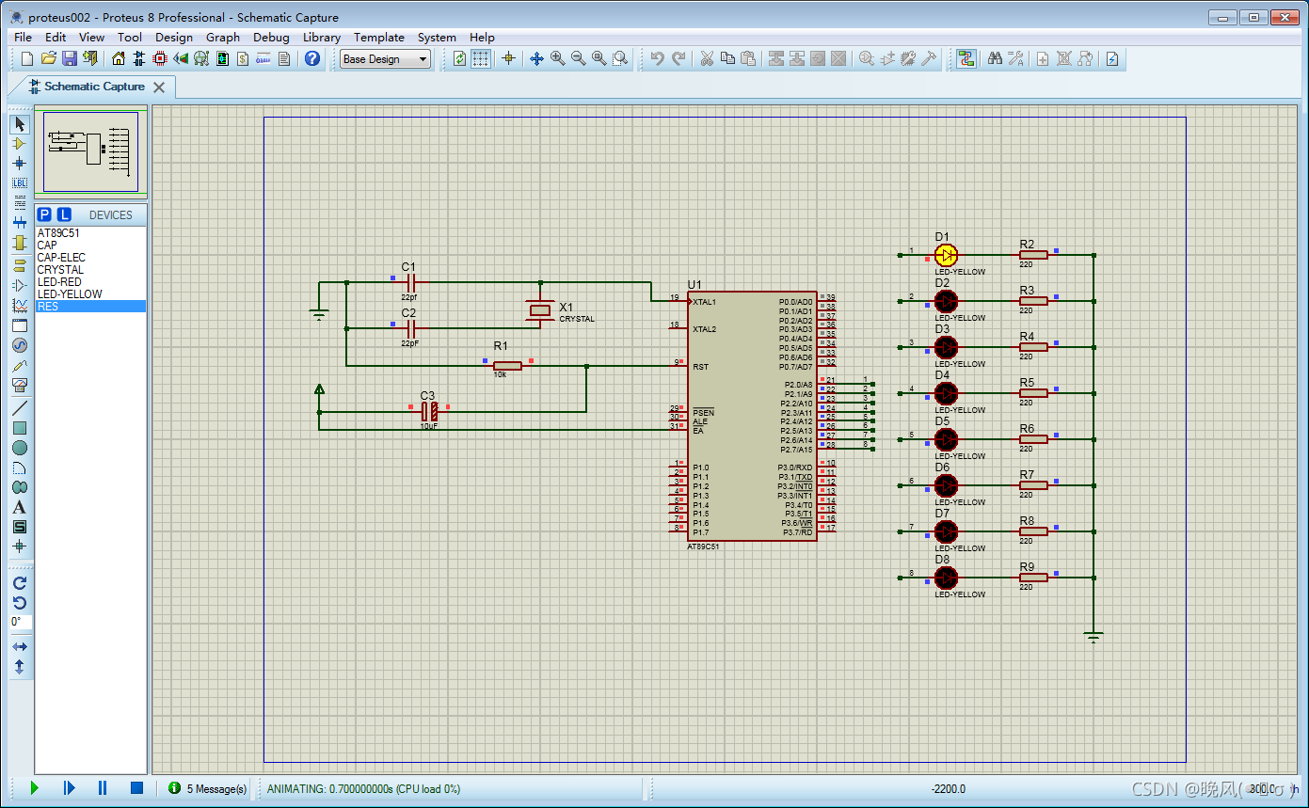Rotate clockwise icon
The image size is (1309, 808).
[x=20, y=583]
